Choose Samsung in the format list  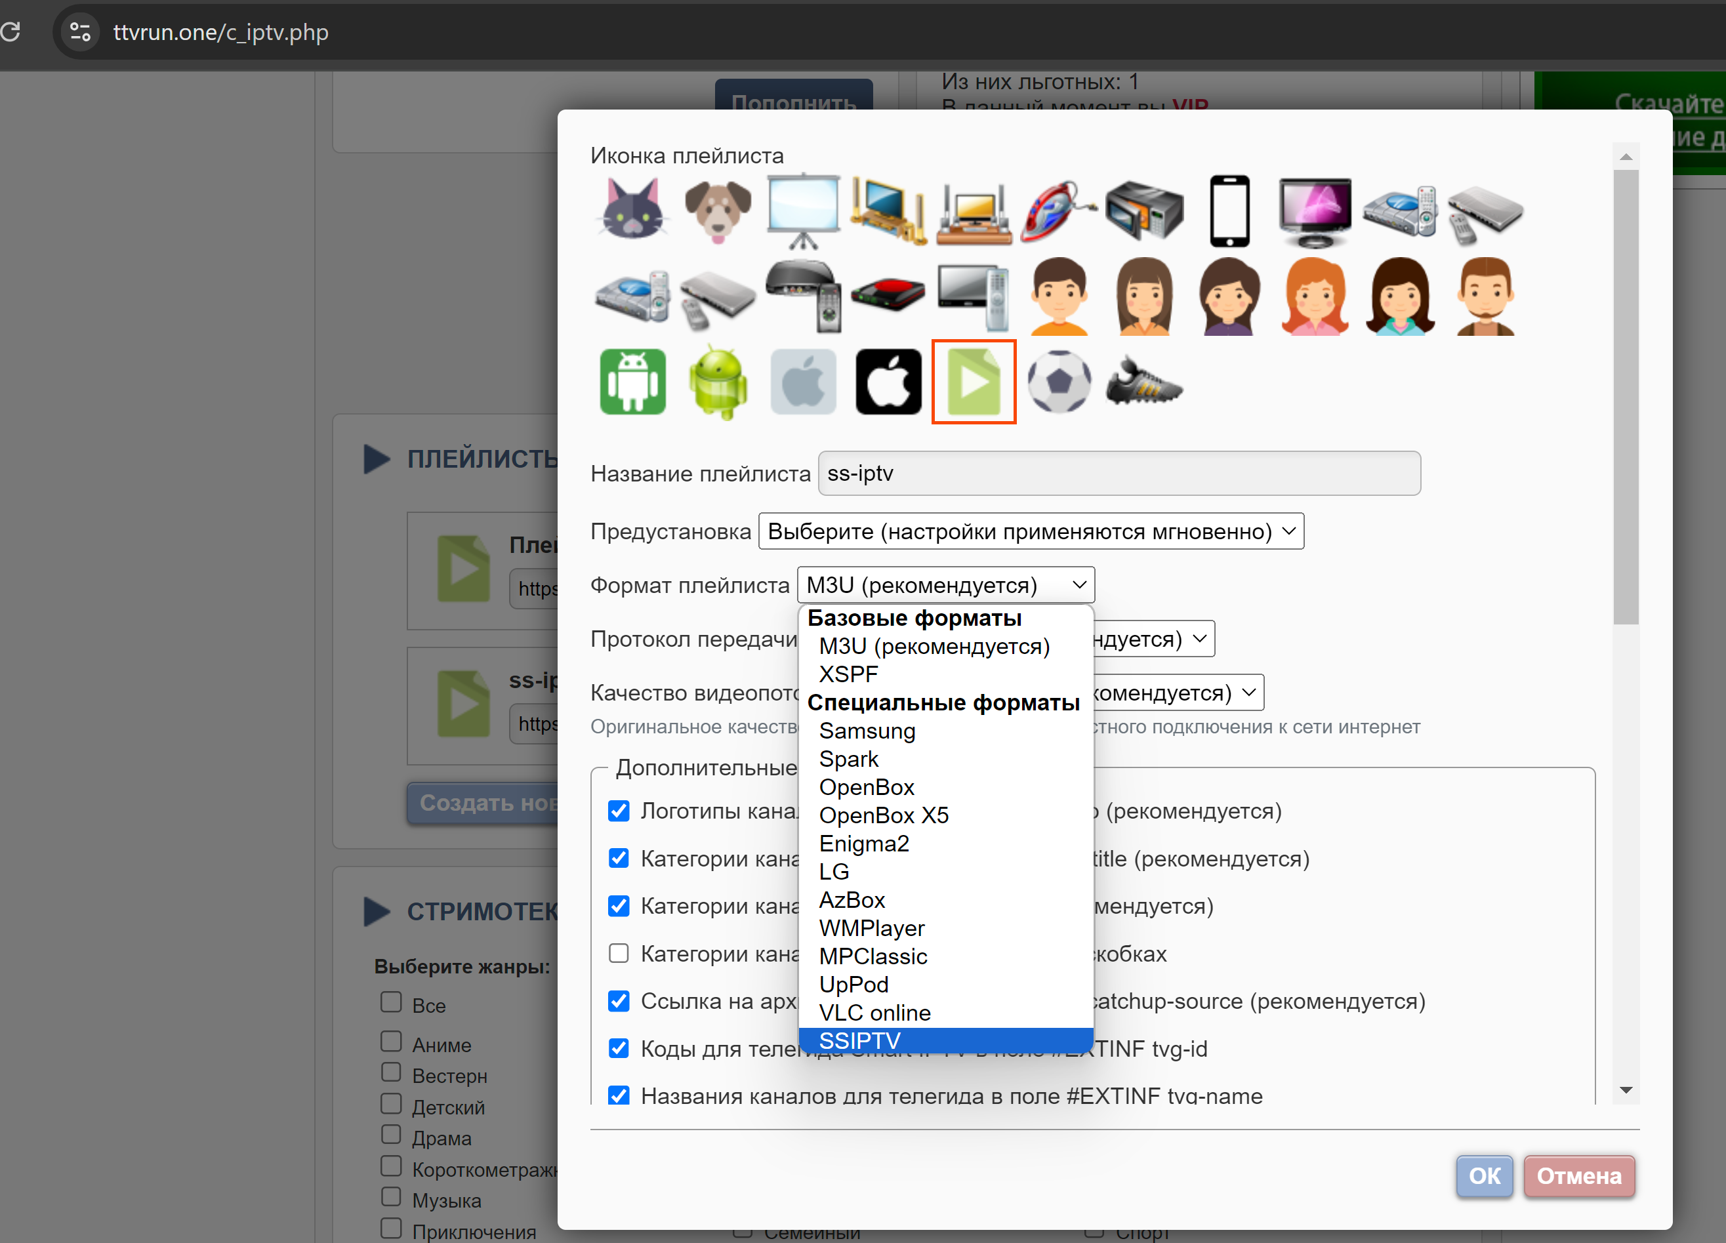point(867,731)
